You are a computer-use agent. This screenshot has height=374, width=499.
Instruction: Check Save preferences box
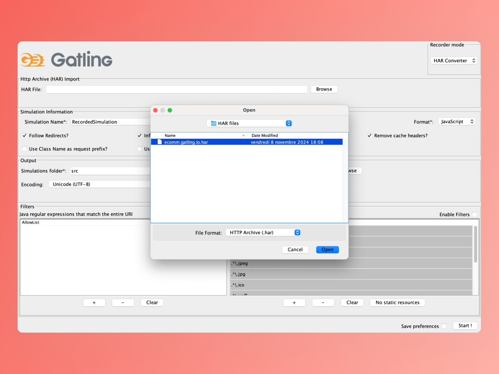(444, 326)
